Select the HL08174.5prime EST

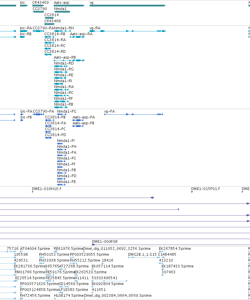55,299
